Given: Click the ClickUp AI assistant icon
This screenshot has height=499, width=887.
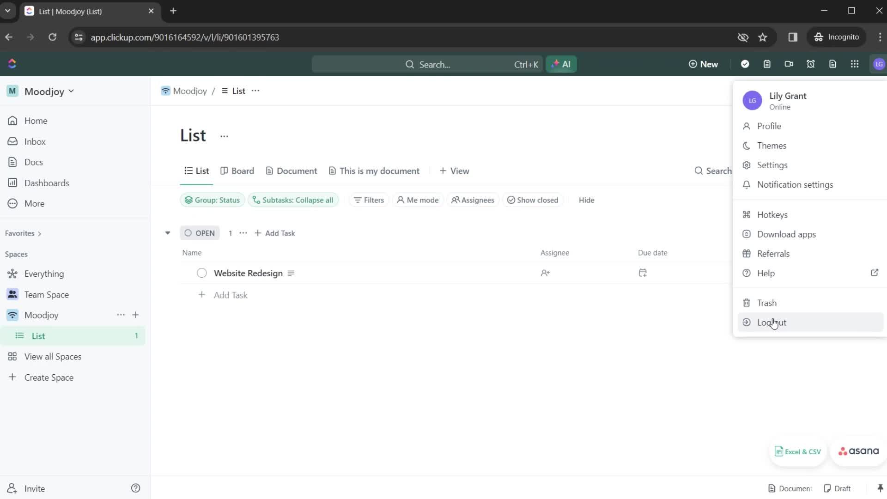Looking at the screenshot, I should [x=561, y=64].
